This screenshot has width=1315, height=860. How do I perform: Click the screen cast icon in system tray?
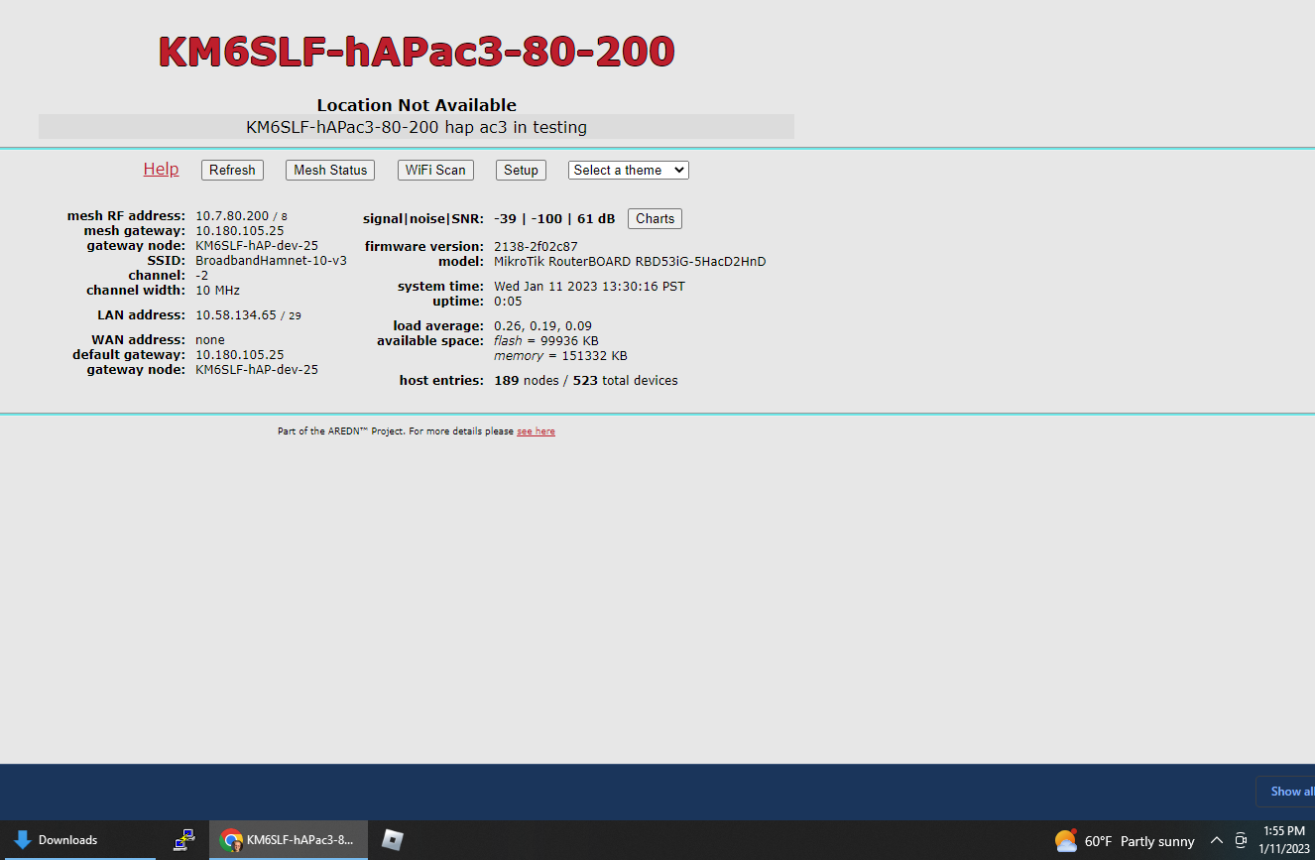click(1240, 840)
